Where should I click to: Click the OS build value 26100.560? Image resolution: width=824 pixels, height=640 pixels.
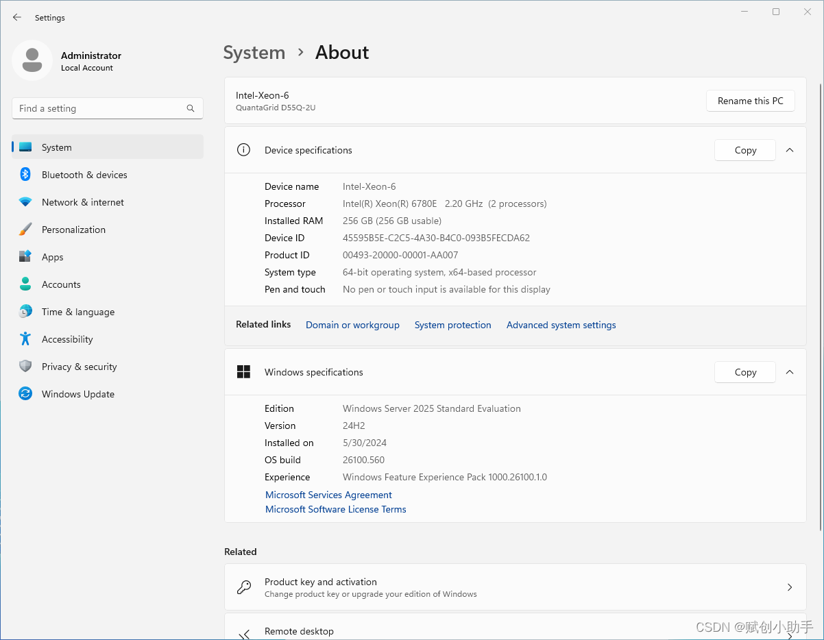[363, 460]
